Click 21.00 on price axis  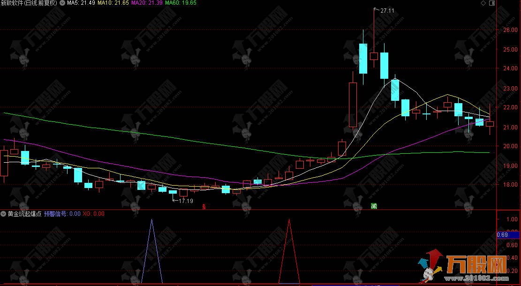[510, 127]
